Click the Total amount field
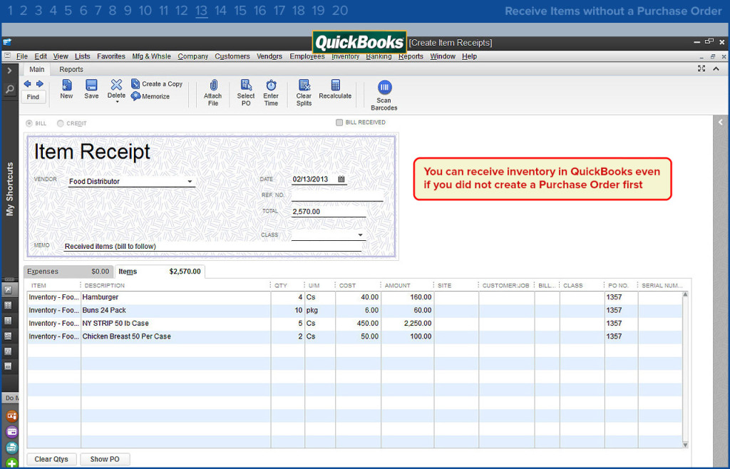 tap(328, 212)
